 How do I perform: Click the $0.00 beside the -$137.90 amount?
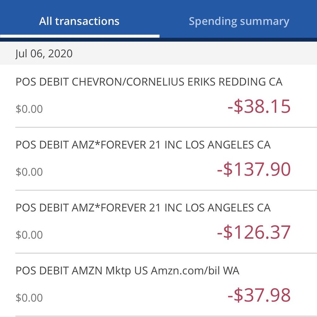(29, 172)
